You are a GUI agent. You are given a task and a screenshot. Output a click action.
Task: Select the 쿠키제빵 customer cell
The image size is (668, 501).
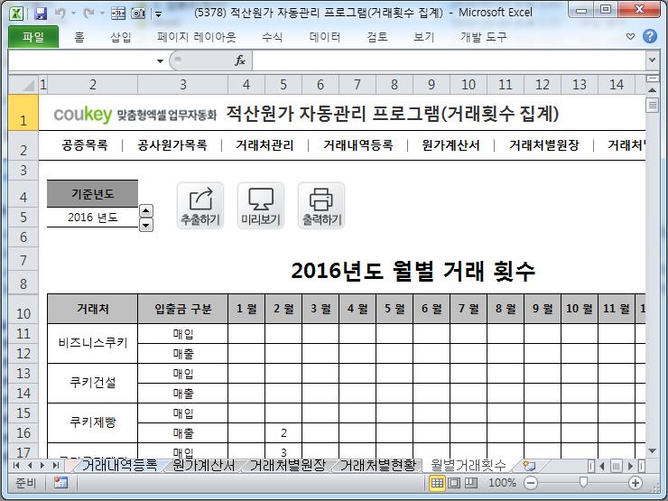[92, 422]
